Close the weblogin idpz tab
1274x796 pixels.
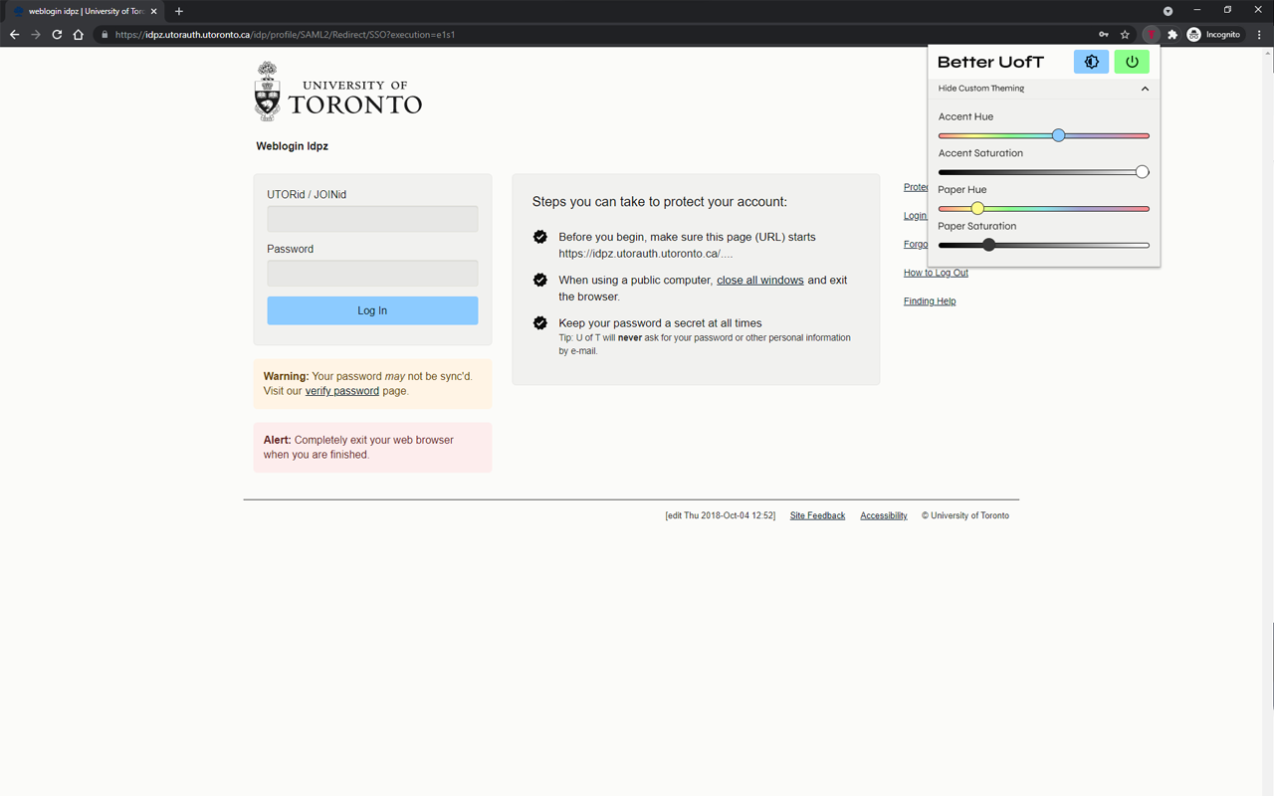[153, 12]
